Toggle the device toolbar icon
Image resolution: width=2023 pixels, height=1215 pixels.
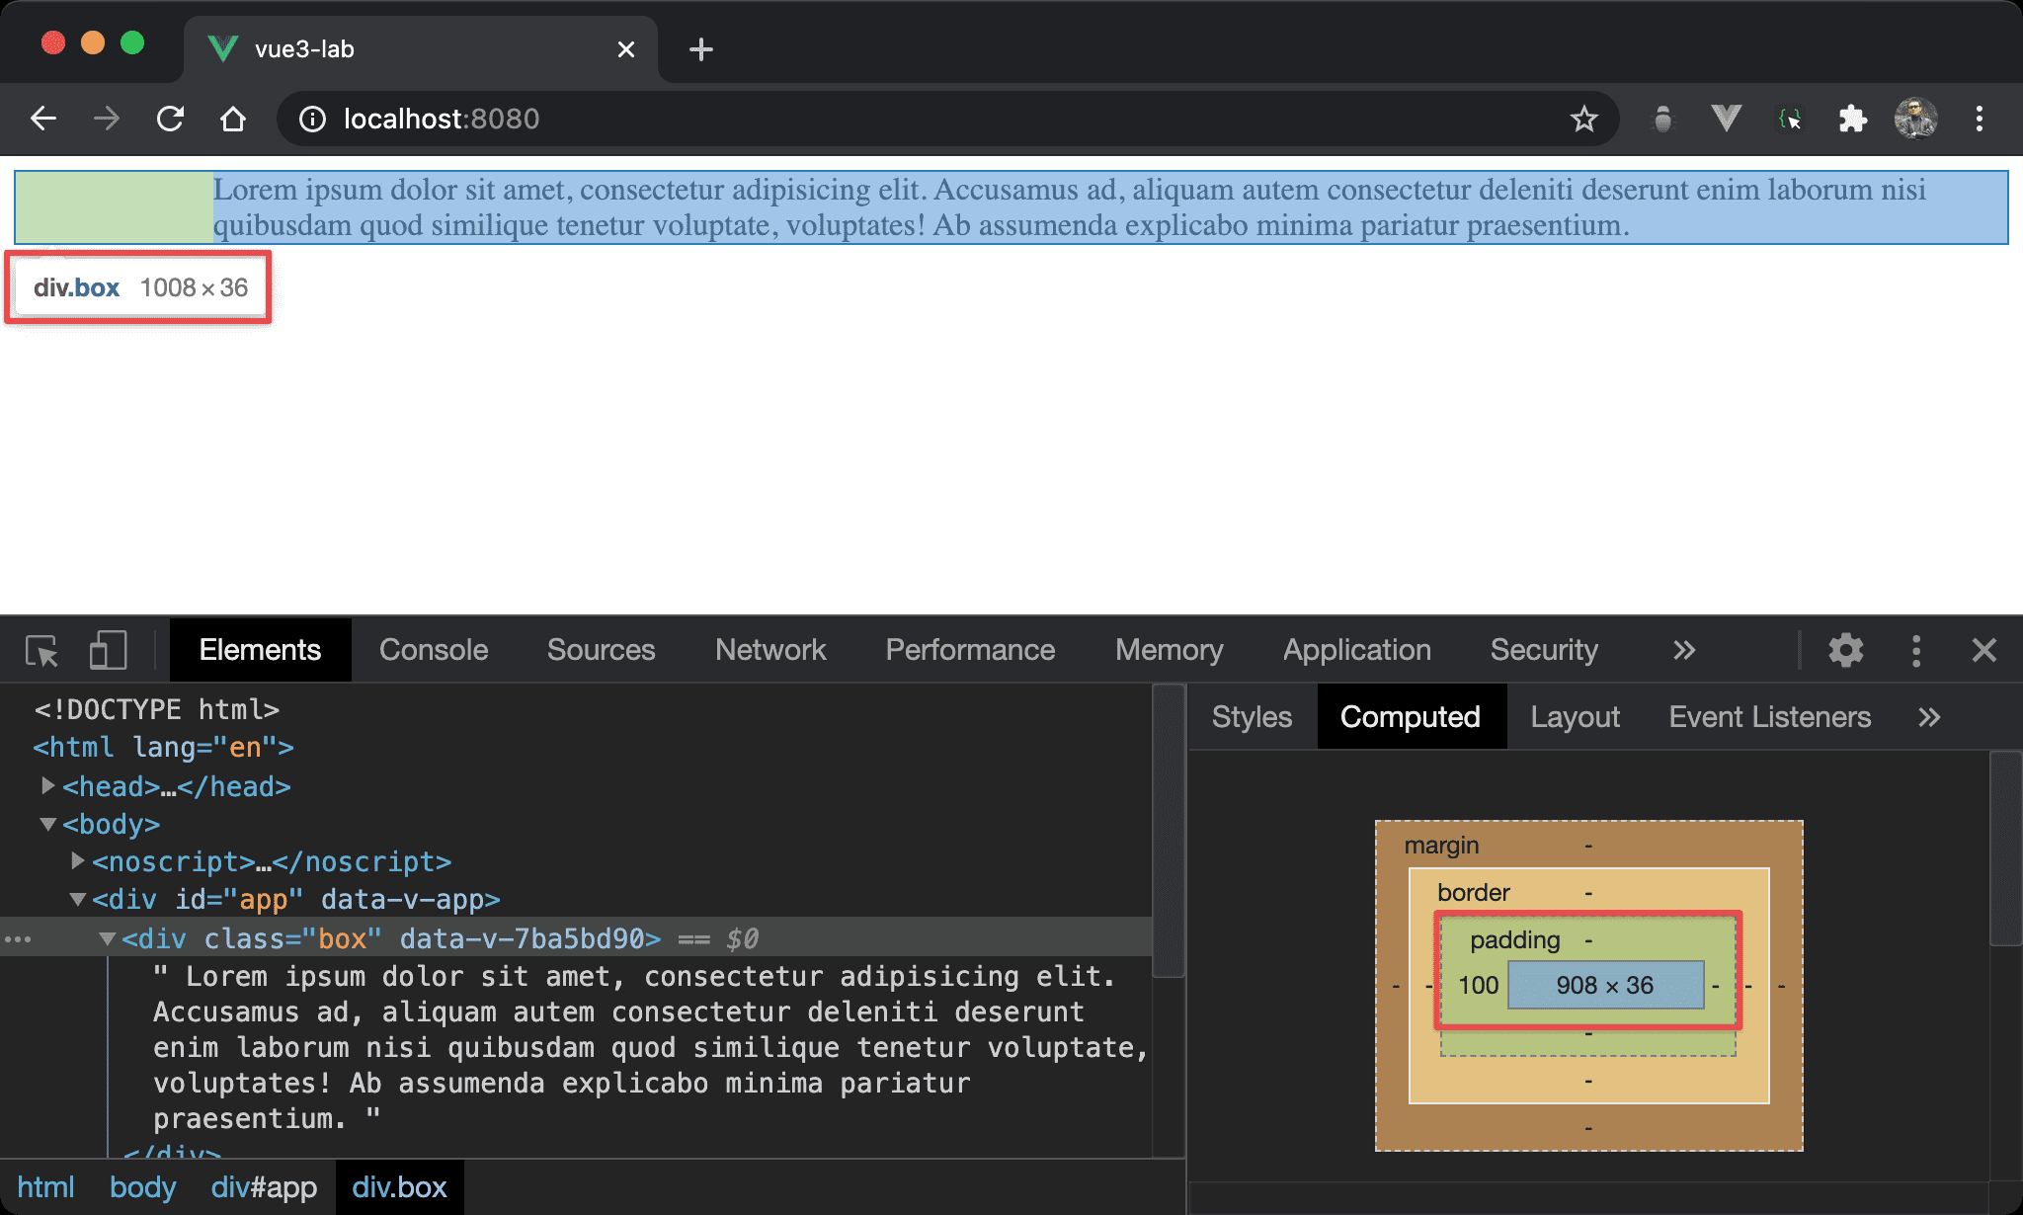click(108, 651)
